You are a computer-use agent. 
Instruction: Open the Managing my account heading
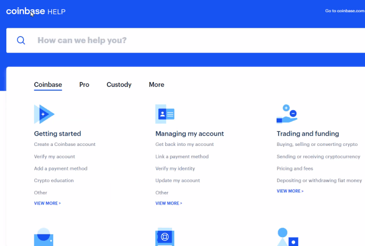point(190,134)
